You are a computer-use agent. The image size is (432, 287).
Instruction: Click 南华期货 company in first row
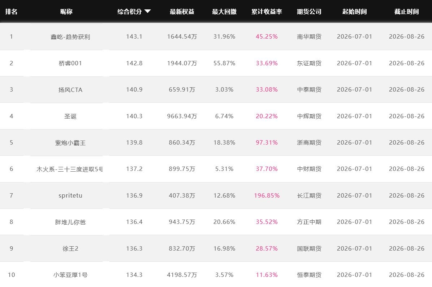pyautogui.click(x=309, y=36)
